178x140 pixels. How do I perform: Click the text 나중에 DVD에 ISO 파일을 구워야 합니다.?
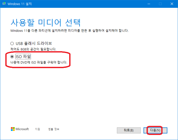[39, 62]
